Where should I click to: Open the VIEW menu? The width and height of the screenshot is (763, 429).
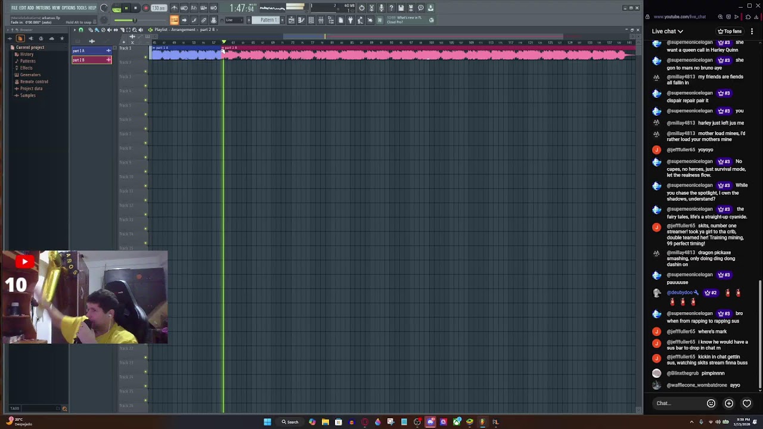tap(56, 8)
